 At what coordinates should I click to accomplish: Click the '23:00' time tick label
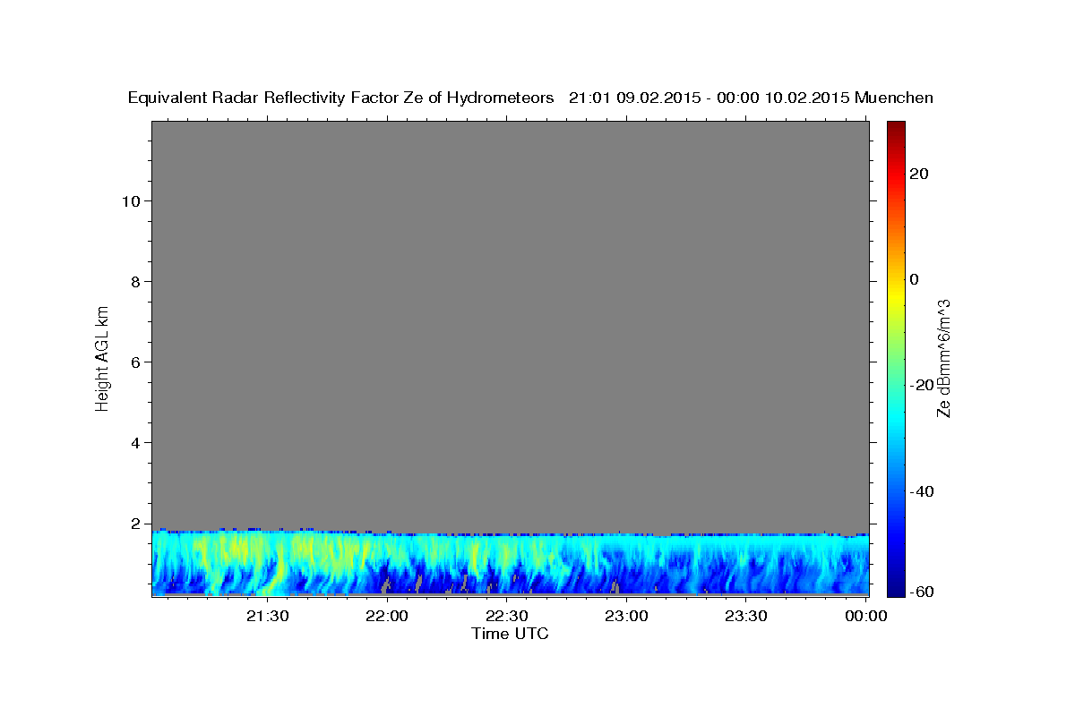tap(626, 616)
